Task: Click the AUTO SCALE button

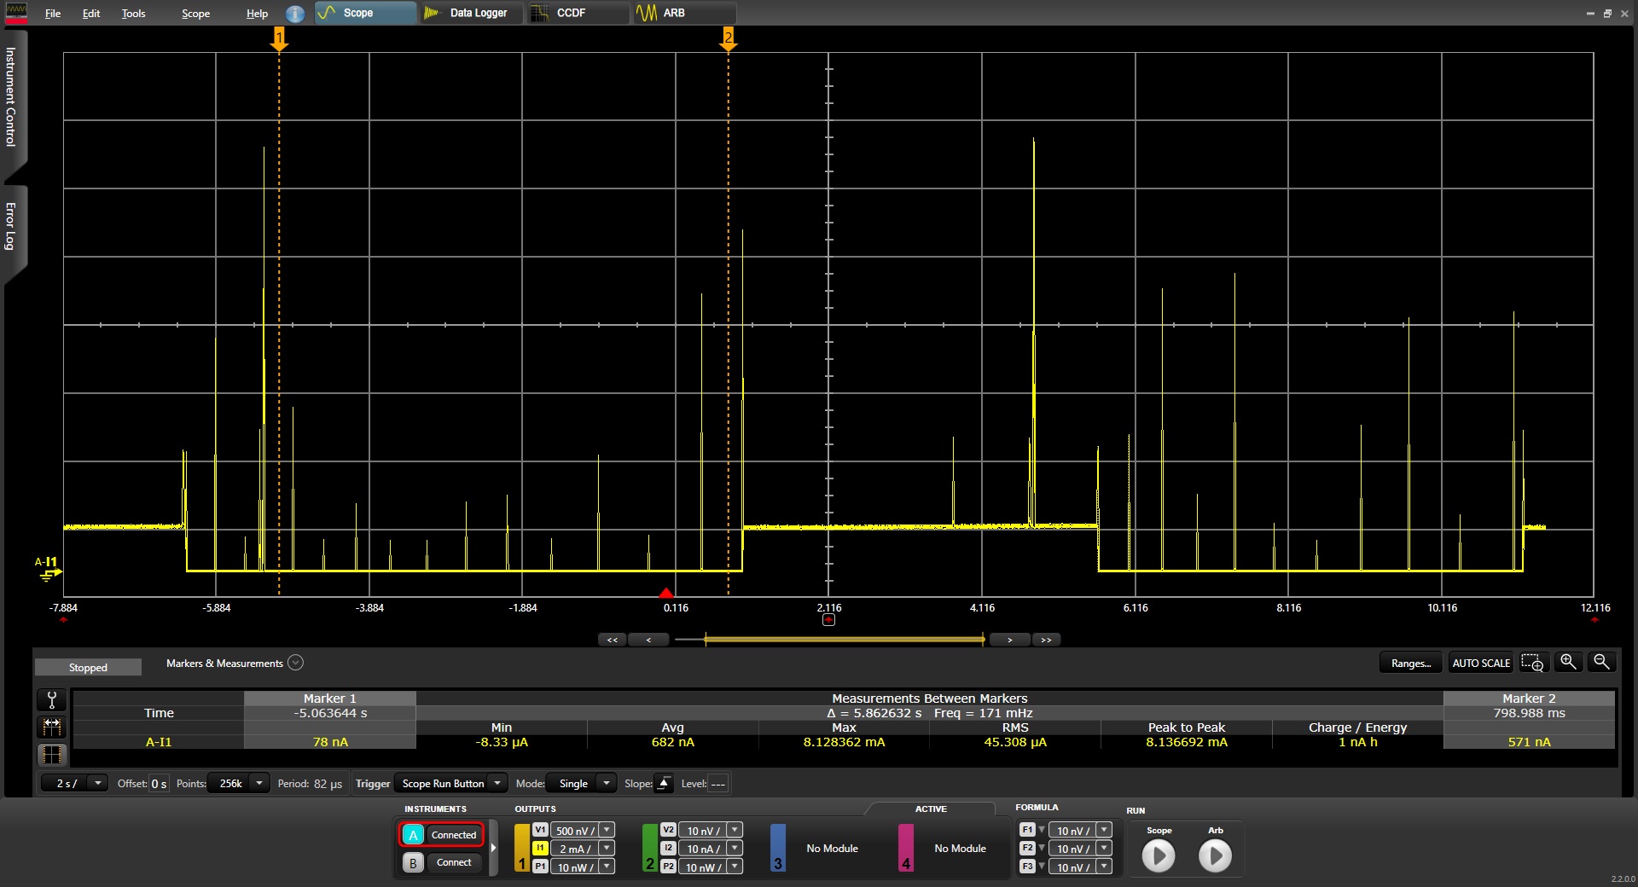Action: pos(1480,663)
